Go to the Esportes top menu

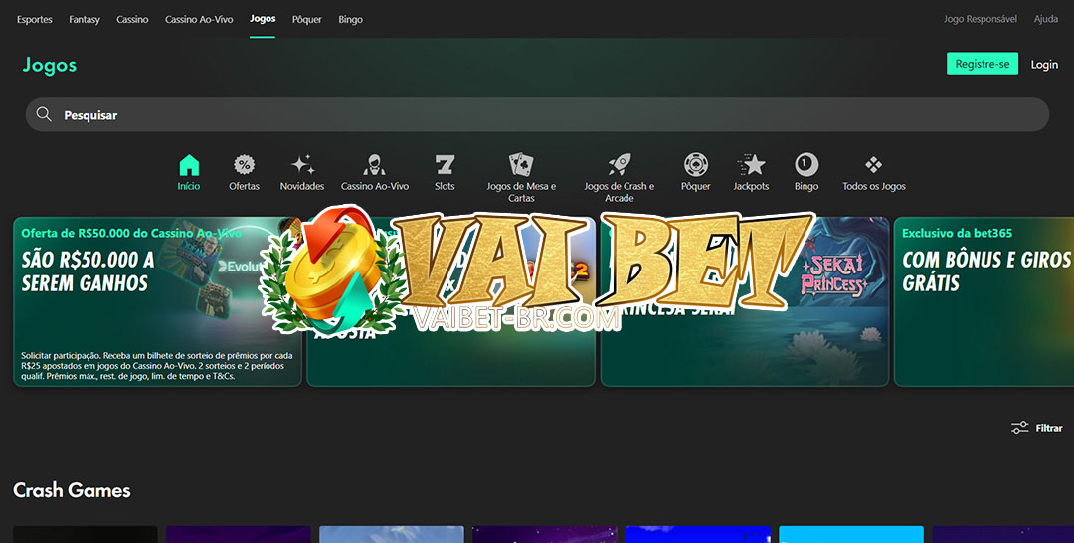[34, 19]
